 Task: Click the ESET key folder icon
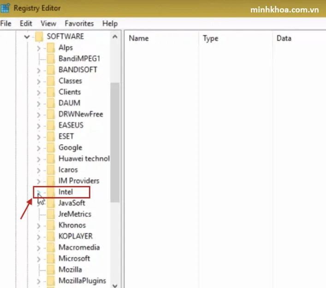click(52, 137)
